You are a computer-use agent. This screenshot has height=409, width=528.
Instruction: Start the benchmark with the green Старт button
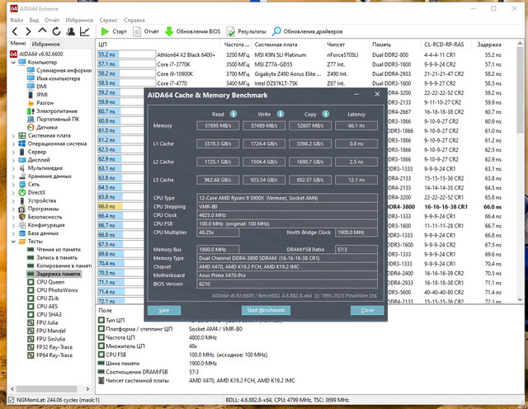coord(114,31)
